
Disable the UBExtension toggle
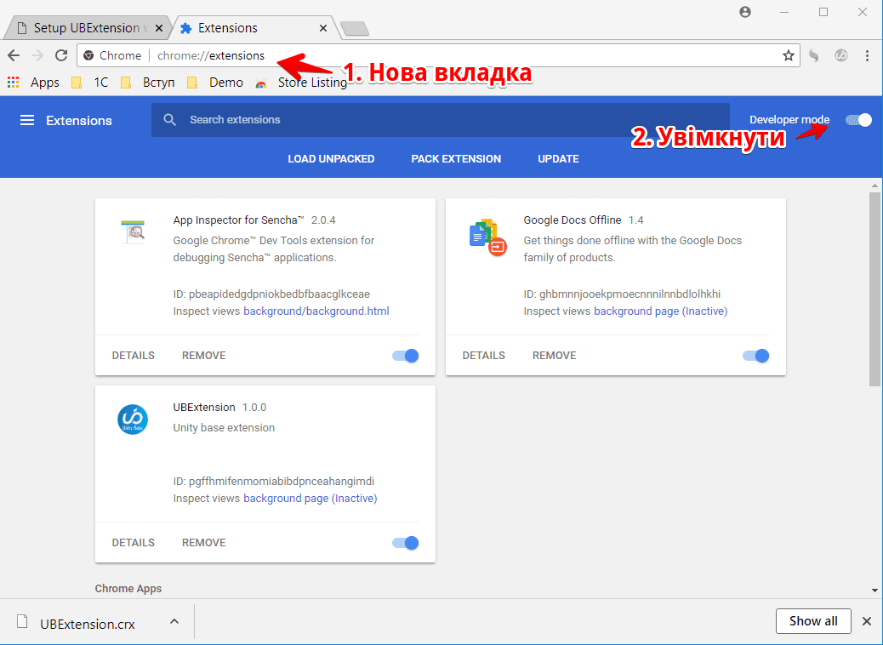tap(406, 543)
